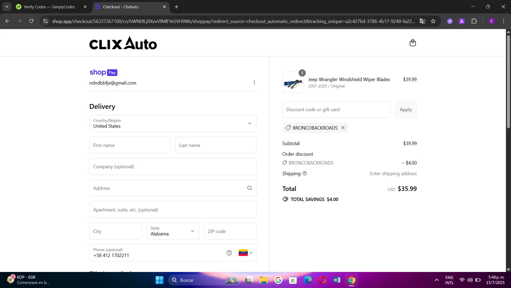This screenshot has height=288, width=511.
Task: Click the URL address bar
Action: click(x=234, y=21)
